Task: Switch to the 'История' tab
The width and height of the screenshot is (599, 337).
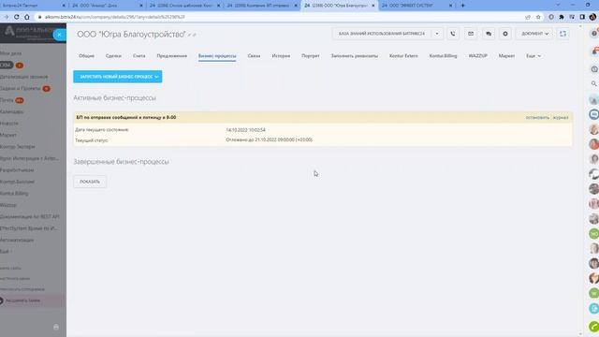Action: click(x=281, y=56)
